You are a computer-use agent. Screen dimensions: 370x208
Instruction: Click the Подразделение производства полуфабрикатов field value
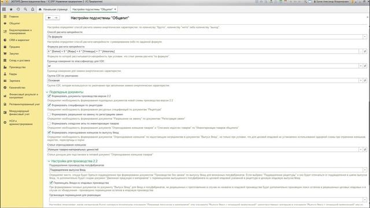pos(206,170)
